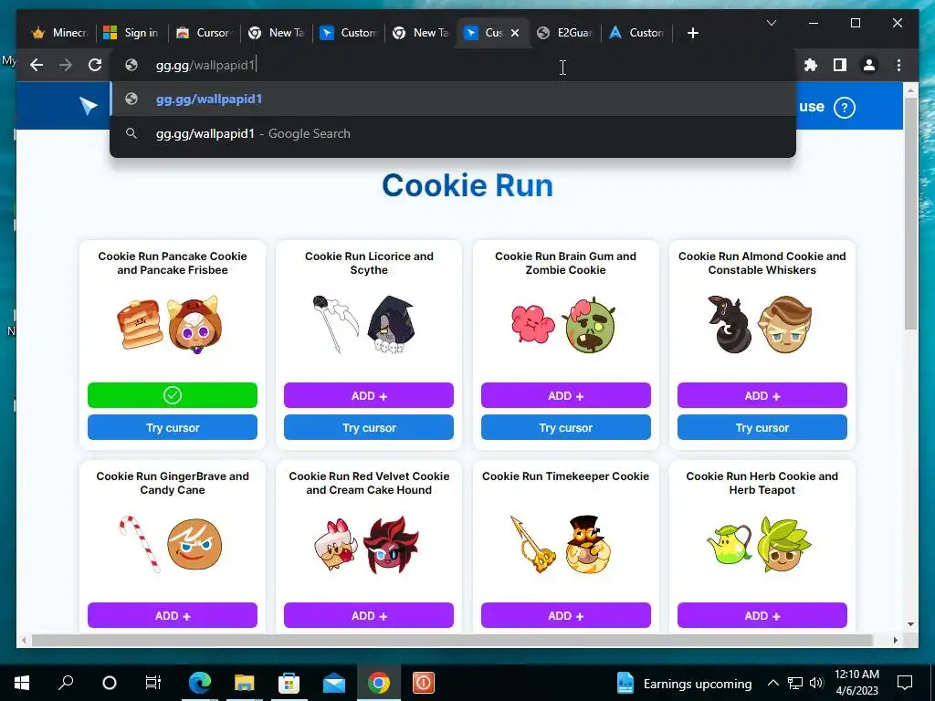Open Task View on the taskbar

tap(153, 683)
